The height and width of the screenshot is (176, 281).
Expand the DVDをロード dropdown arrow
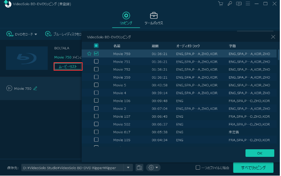point(36,34)
